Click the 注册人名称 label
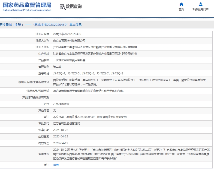 pyautogui.click(x=42, y=41)
